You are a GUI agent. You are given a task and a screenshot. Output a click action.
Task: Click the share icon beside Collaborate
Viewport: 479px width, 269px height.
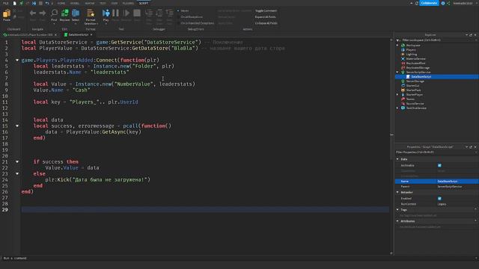pos(448,3)
